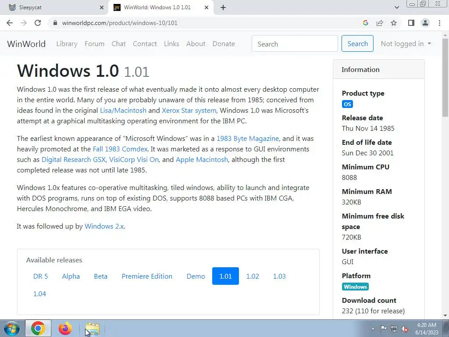The width and height of the screenshot is (449, 337).
Task: Select the Alpha release
Action: pos(71,276)
